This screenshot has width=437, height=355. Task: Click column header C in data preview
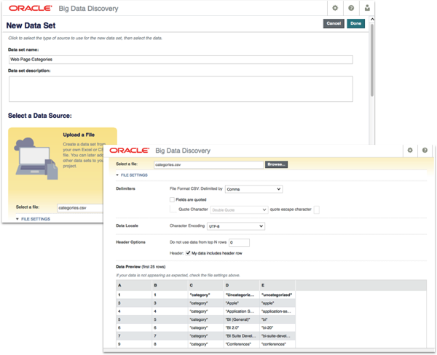pyautogui.click(x=205, y=285)
